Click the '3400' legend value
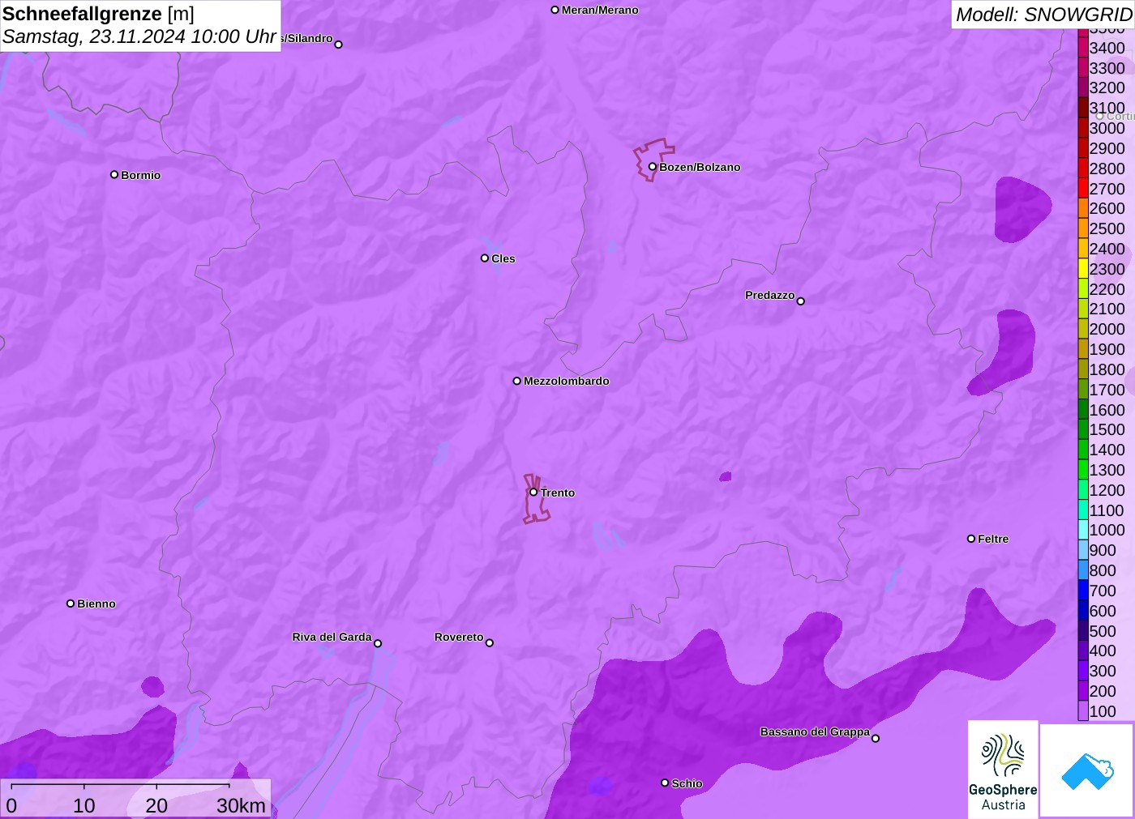This screenshot has height=819, width=1135. (1107, 48)
